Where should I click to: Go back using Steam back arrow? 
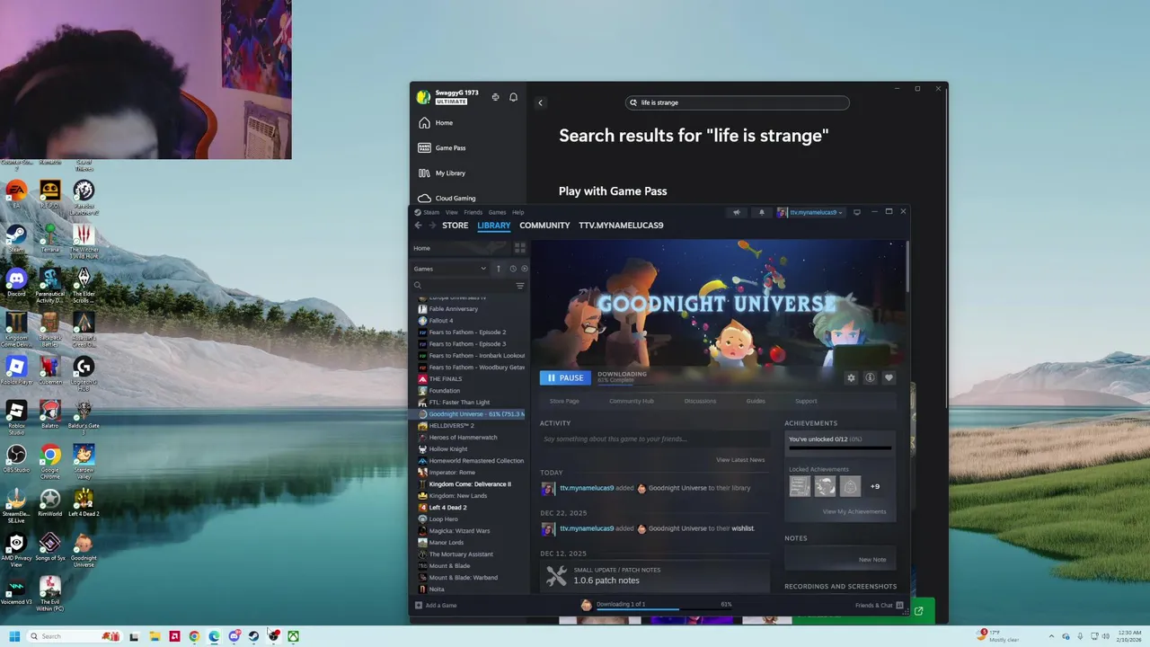tap(418, 226)
